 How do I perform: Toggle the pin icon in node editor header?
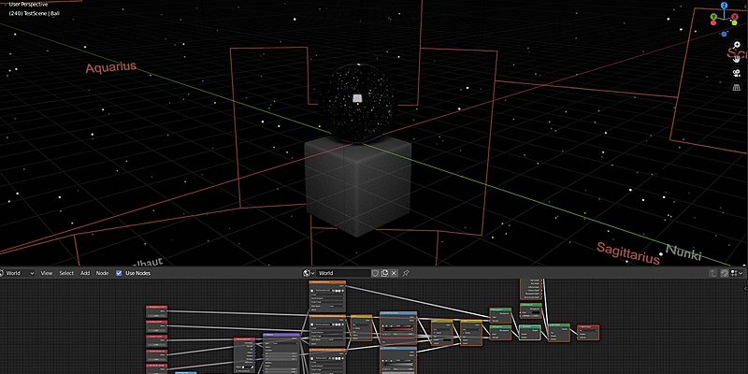pos(406,273)
